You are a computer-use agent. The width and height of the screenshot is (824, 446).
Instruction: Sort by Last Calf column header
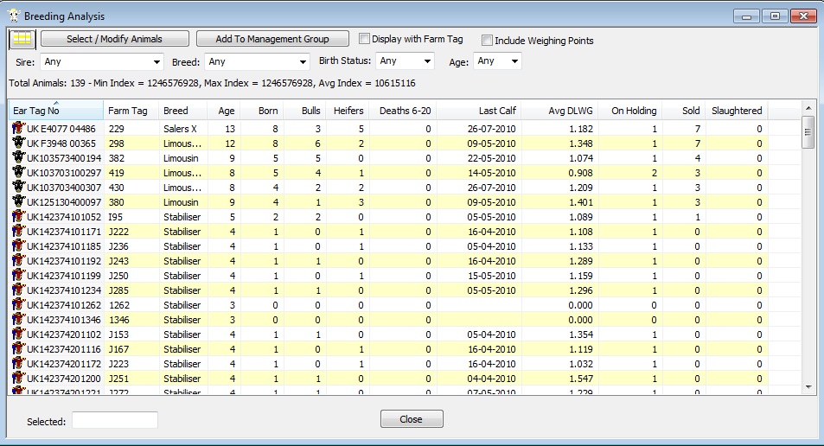point(479,111)
